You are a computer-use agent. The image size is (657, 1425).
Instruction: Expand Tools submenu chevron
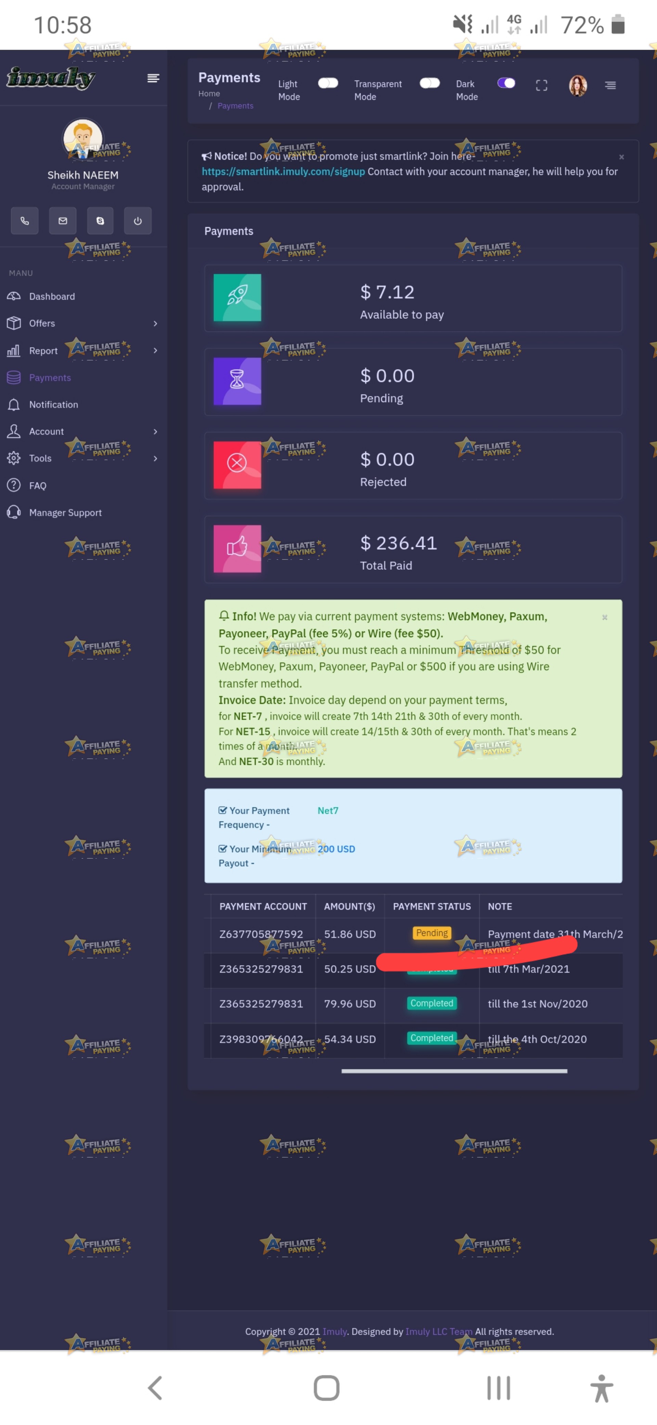pyautogui.click(x=155, y=458)
